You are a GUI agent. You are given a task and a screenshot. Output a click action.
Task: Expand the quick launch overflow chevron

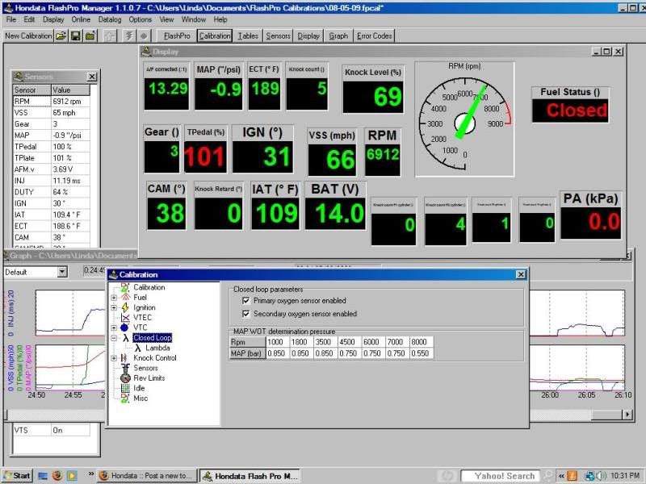(90, 474)
